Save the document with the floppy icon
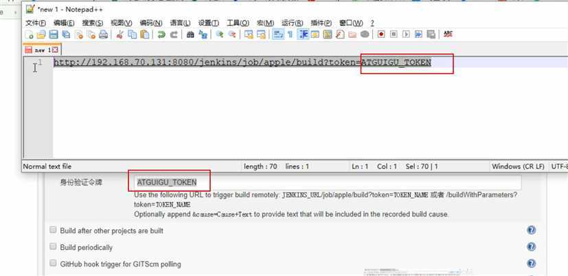 [54, 35]
